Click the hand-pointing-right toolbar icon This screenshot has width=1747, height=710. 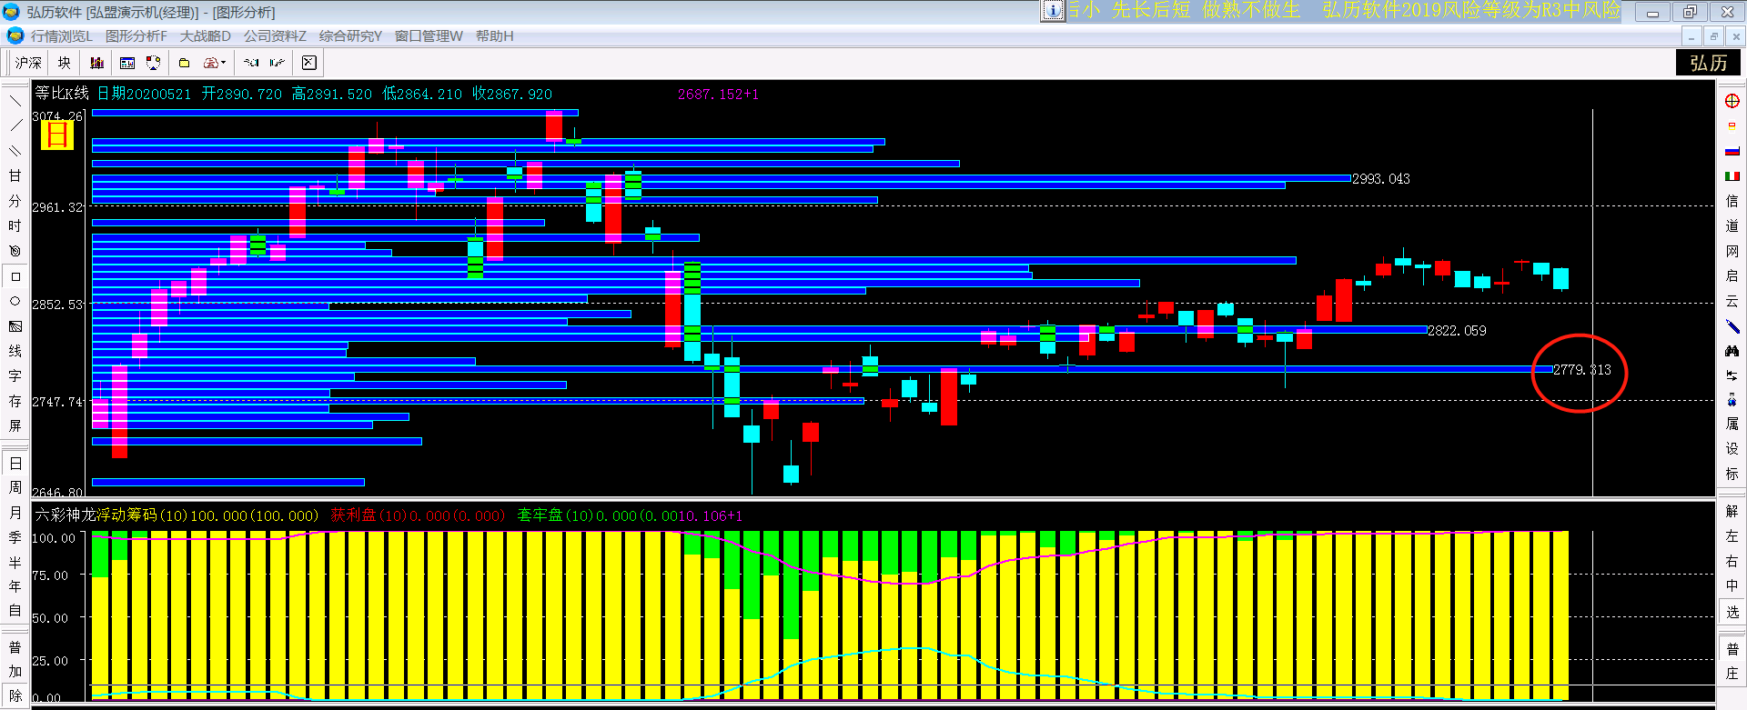(x=277, y=63)
